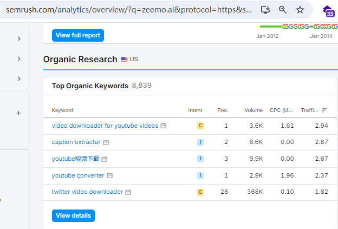
Task: Open SERP icon beside caption extractor
Action: click(106, 142)
